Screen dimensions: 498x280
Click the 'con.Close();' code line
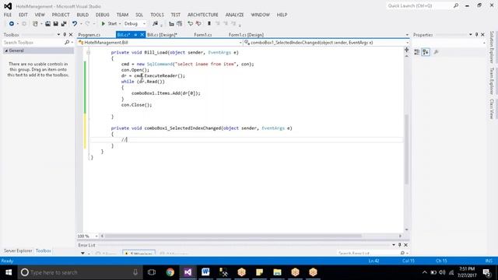[137, 105]
